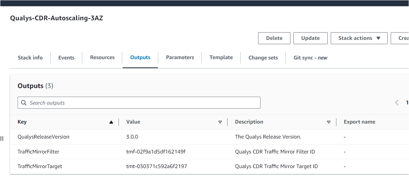Image resolution: width=409 pixels, height=196 pixels.
Task: Click description The Qualys Release Version.
Action: tap(268, 137)
